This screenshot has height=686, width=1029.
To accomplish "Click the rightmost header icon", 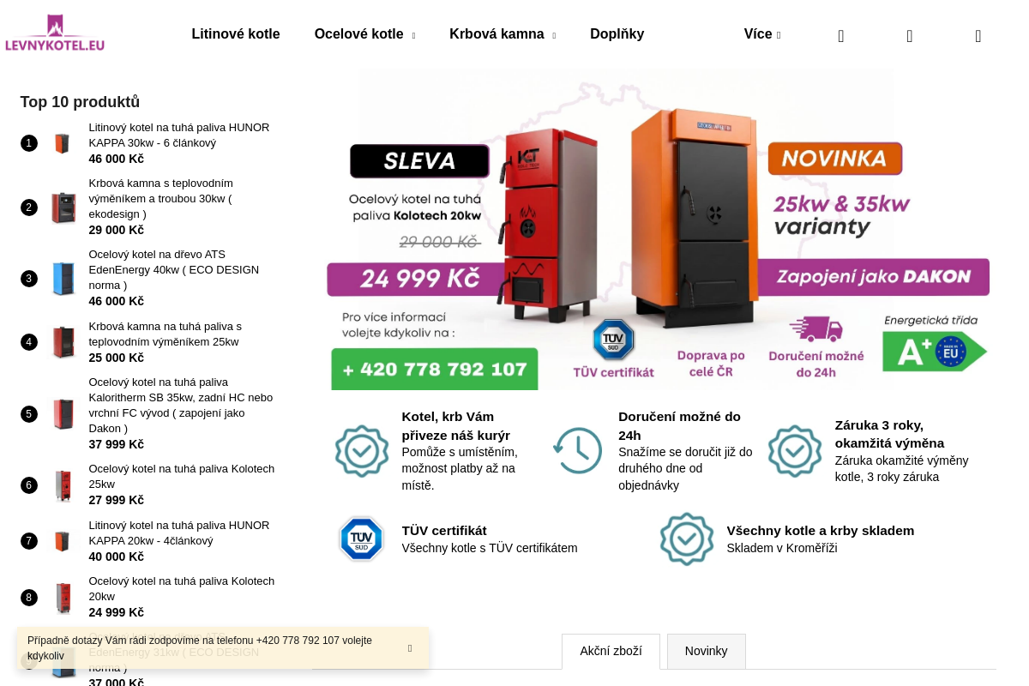I will (978, 36).
